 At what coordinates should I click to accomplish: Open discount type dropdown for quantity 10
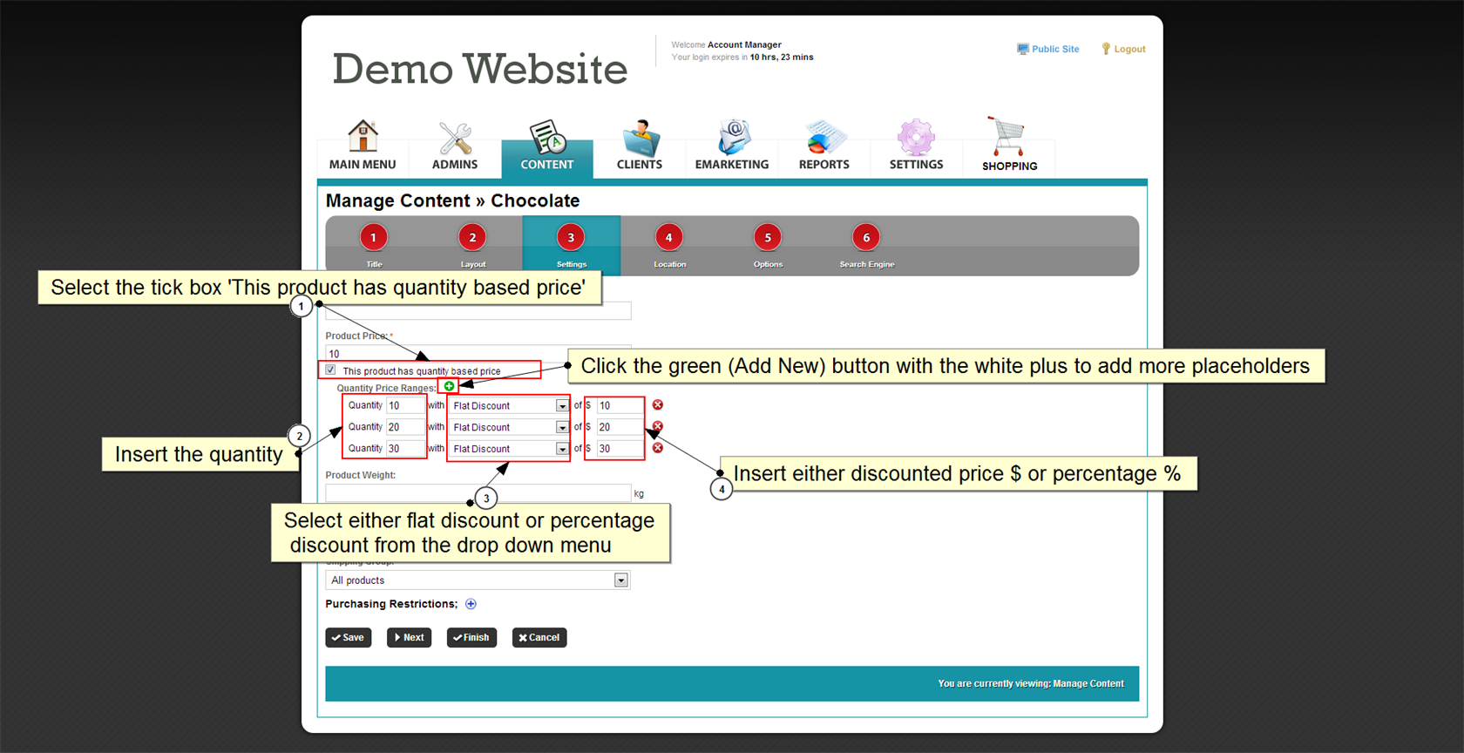point(562,406)
